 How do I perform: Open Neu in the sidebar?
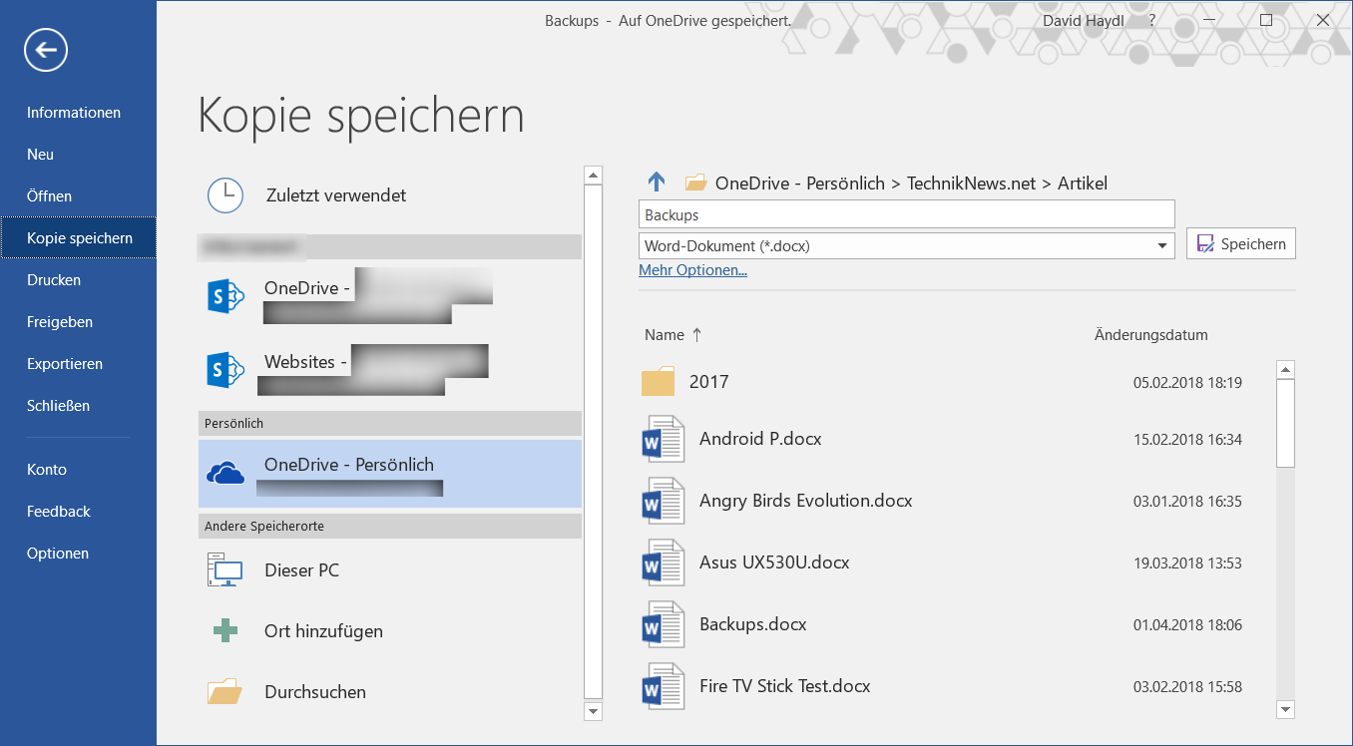[41, 155]
